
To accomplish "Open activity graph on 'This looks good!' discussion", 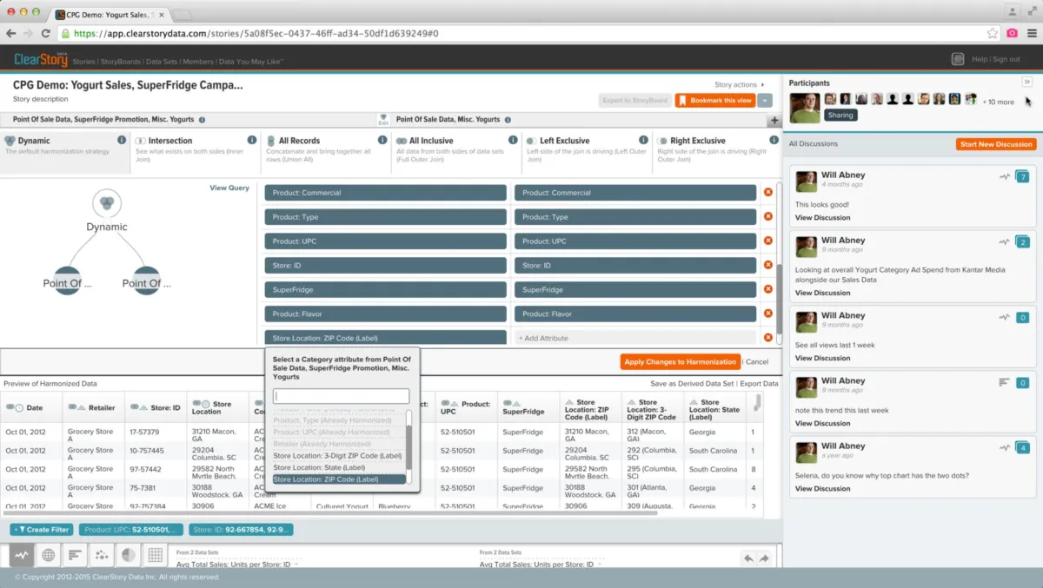I will pyautogui.click(x=1005, y=176).
